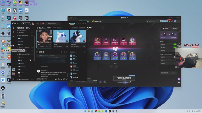Open Oopz hamburger menu icon
The image size is (202, 113).
point(78,24)
